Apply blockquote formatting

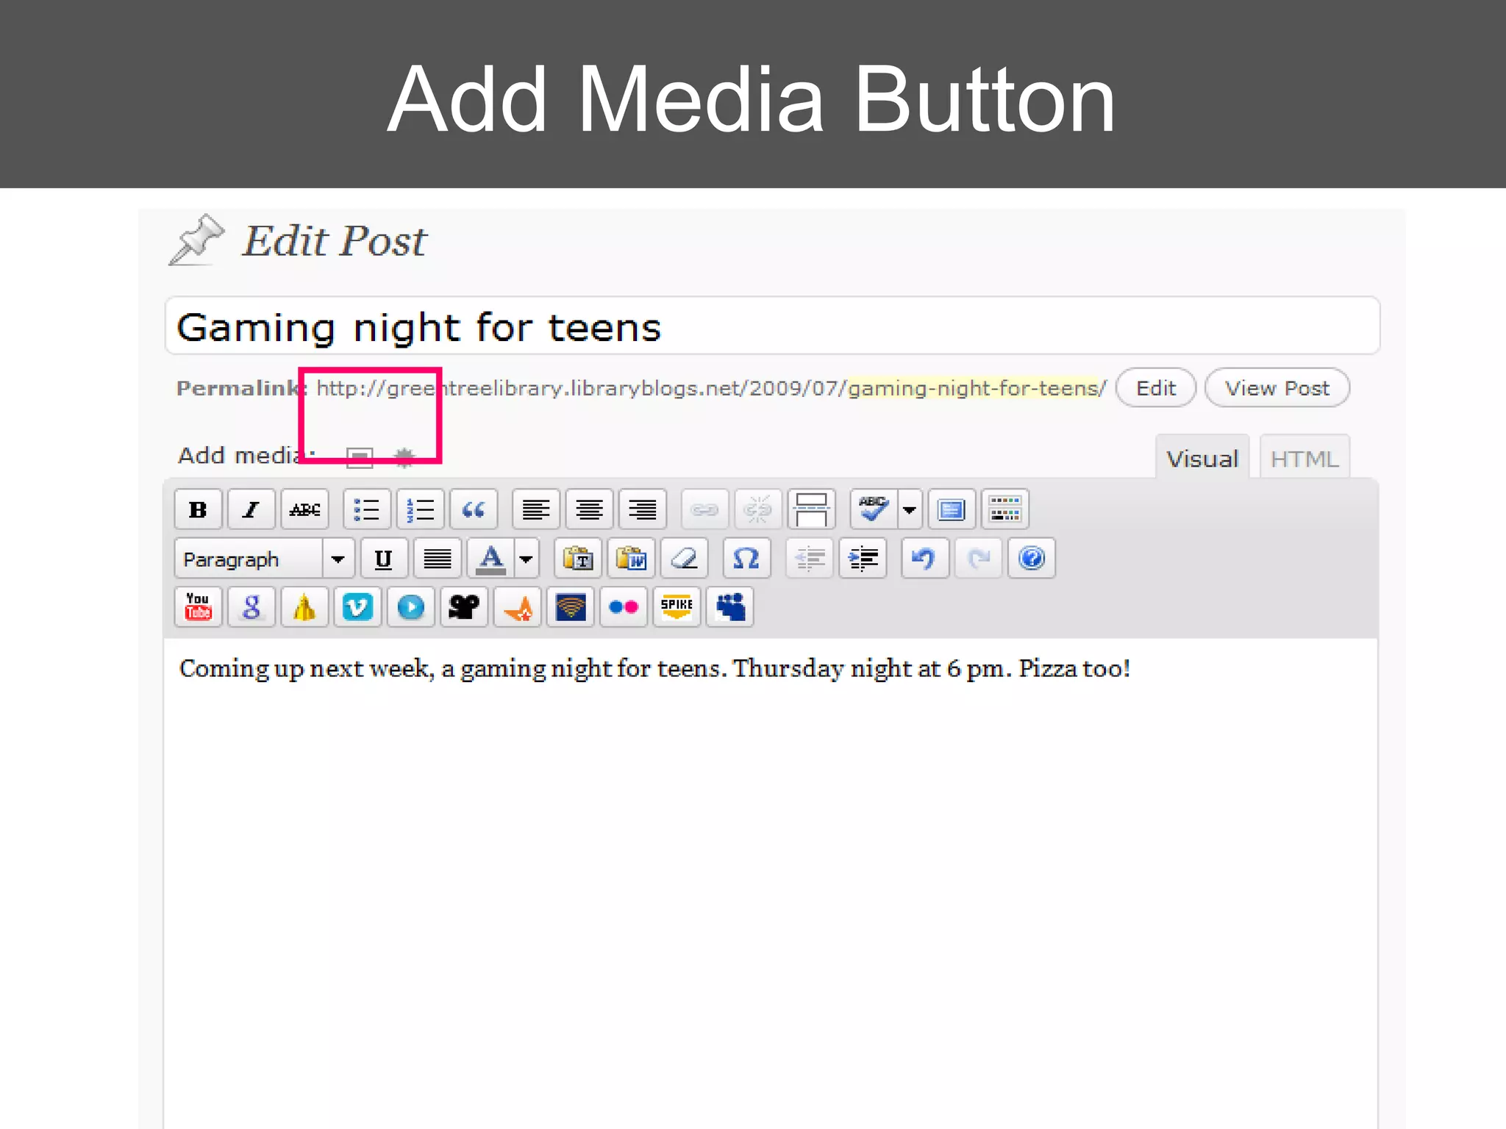pos(474,509)
